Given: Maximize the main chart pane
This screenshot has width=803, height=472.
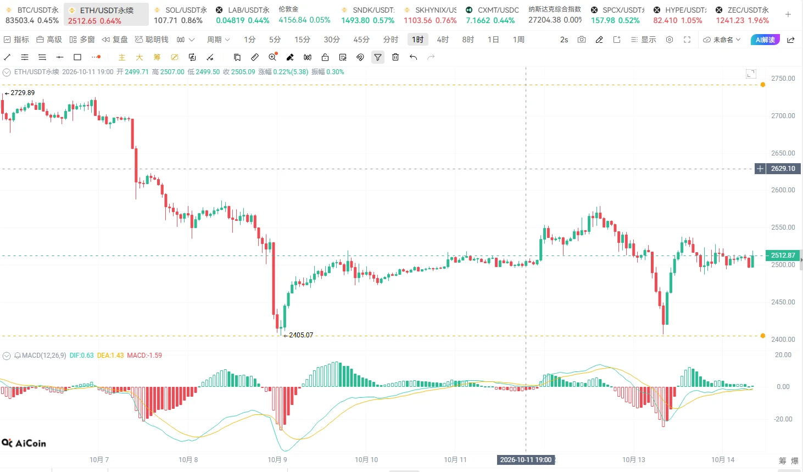Looking at the screenshot, I should pos(751,74).
